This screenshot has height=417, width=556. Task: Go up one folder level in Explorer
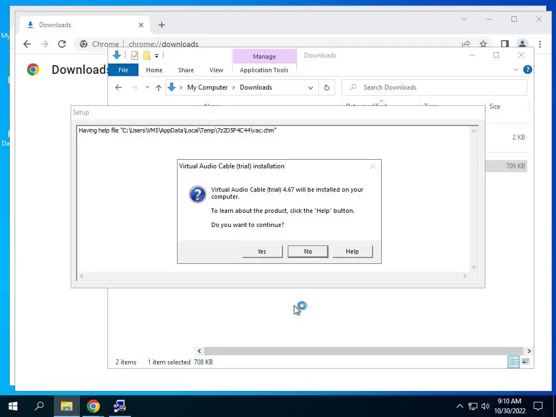(x=159, y=87)
